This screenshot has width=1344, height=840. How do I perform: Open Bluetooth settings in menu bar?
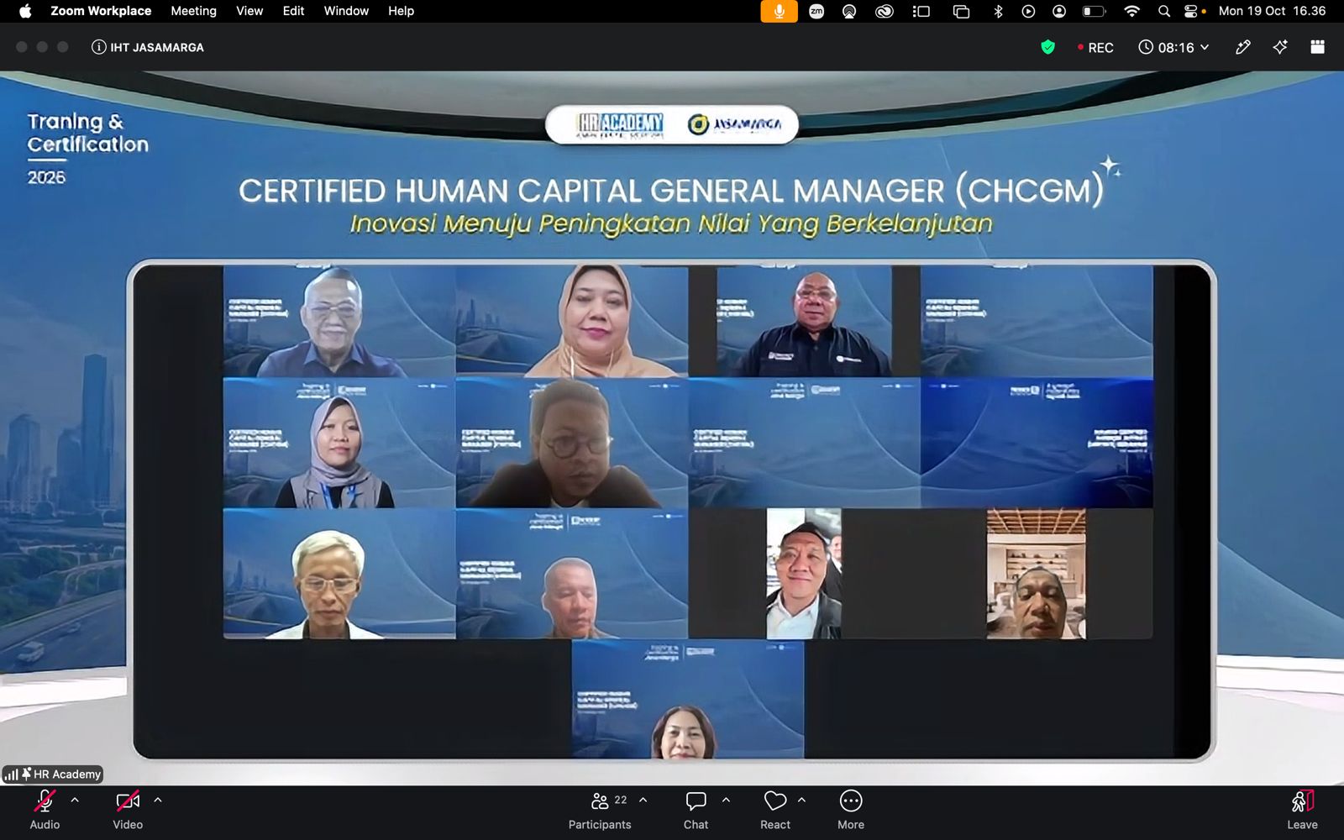point(998,11)
